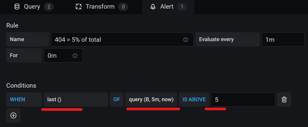Click the transform icon on Transform tab
The width and height of the screenshot is (308, 127).
pos(79,7)
